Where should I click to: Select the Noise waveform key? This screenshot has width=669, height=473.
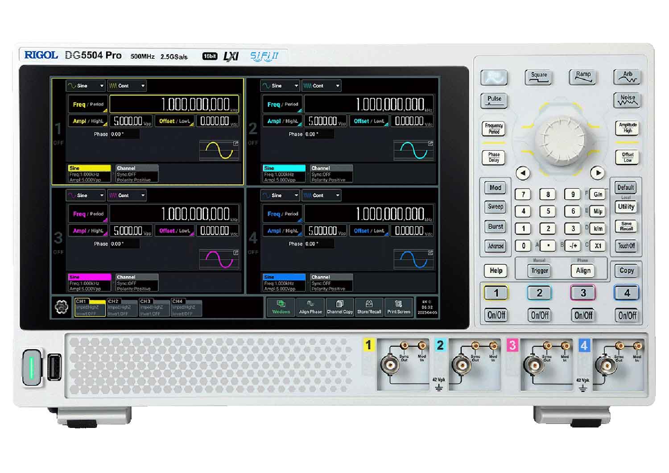click(627, 100)
